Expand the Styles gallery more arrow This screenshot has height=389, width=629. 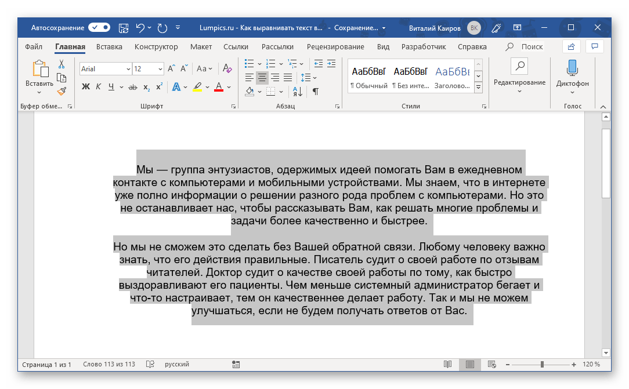click(479, 88)
